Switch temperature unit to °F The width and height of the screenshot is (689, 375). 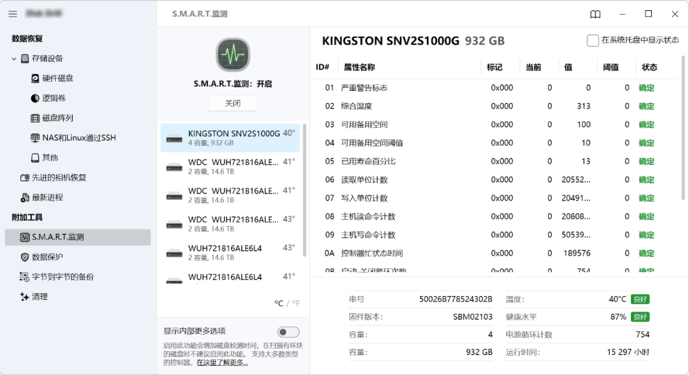[296, 303]
